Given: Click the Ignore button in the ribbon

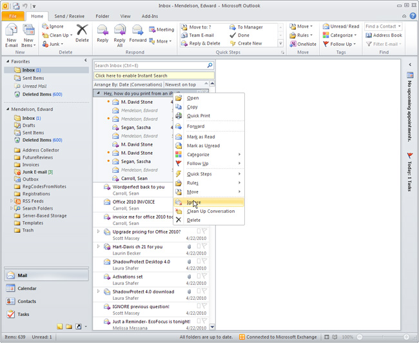Looking at the screenshot, I should coord(53,26).
